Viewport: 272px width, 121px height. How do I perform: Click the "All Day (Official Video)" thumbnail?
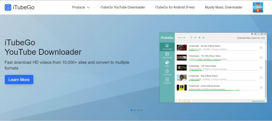[x=182, y=48]
